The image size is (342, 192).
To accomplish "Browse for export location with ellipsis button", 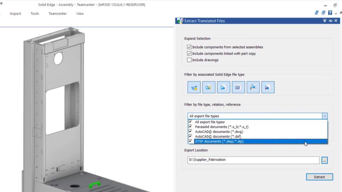I will pos(324,160).
